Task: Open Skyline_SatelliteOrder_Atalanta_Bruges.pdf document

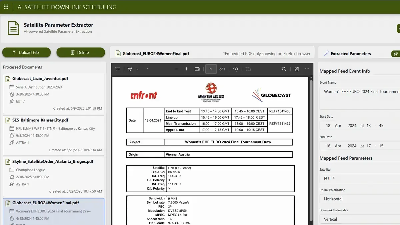Action: 54,176
